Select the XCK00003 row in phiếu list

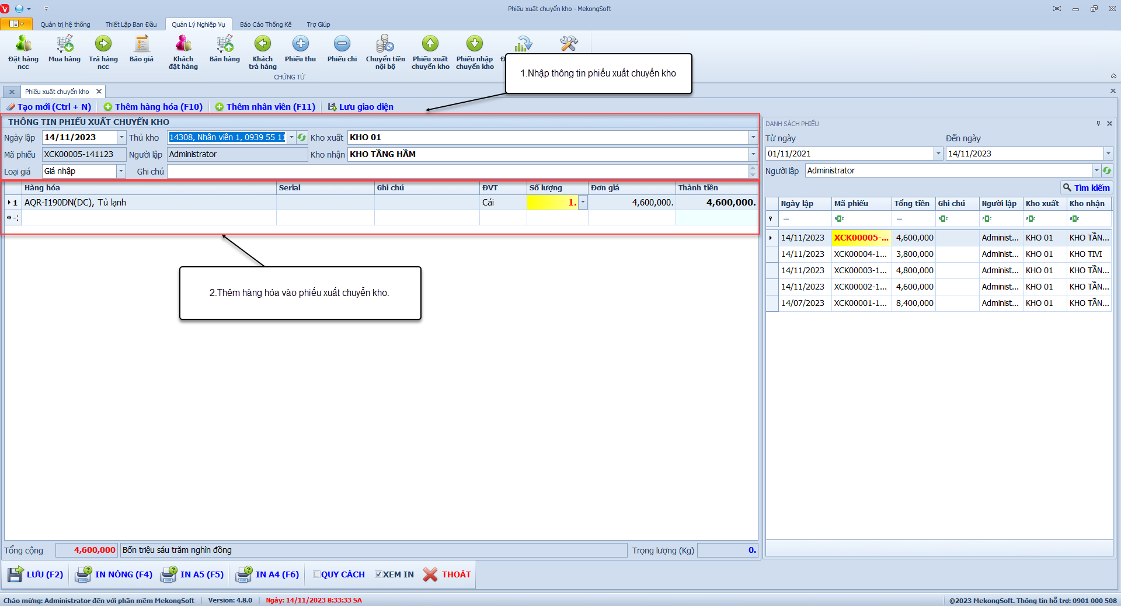pos(860,270)
